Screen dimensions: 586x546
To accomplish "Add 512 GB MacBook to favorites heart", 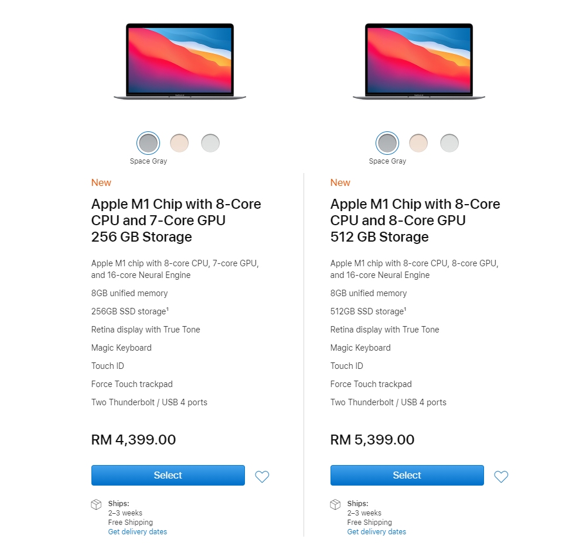I will 501,477.
